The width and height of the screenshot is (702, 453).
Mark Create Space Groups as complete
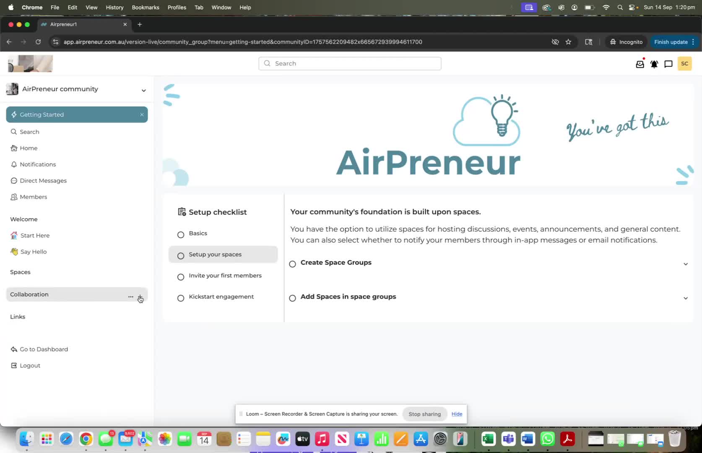pyautogui.click(x=292, y=264)
